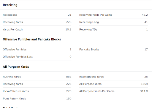152x108 pixels.
Task: Select the Punt Return Yards row
Action: [37, 99]
